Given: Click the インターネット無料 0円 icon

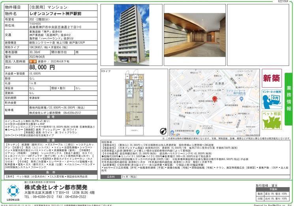Looking at the screenshot, I should [x=272, y=99].
